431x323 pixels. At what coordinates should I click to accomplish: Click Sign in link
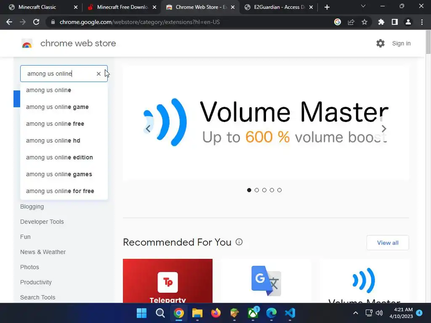tap(401, 43)
